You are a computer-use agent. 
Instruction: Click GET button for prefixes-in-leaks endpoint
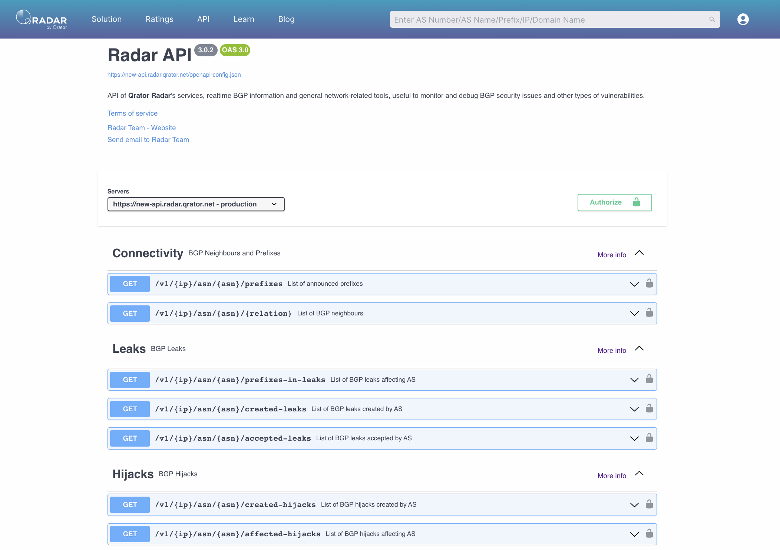(x=130, y=380)
